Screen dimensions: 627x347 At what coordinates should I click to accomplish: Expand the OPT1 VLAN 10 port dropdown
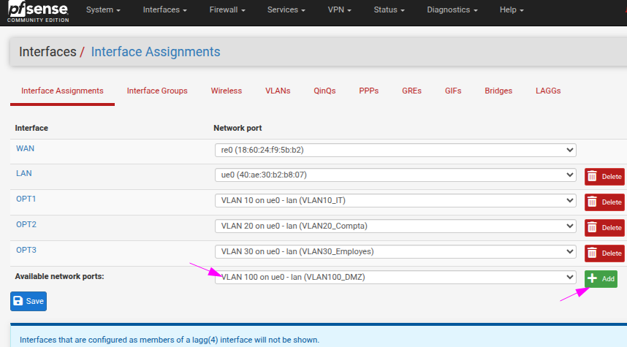[x=395, y=201]
